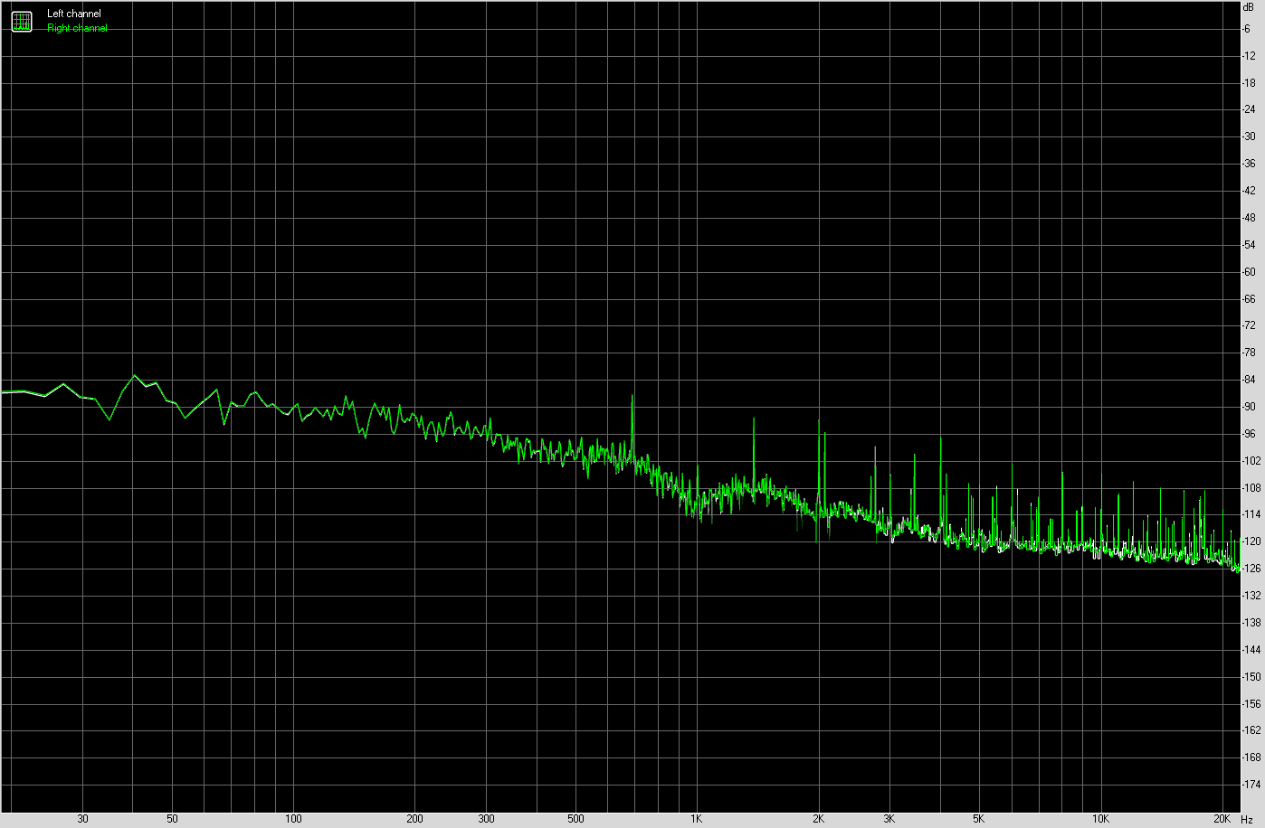Click the -144 dB axis label
The width and height of the screenshot is (1265, 828).
tap(1251, 649)
